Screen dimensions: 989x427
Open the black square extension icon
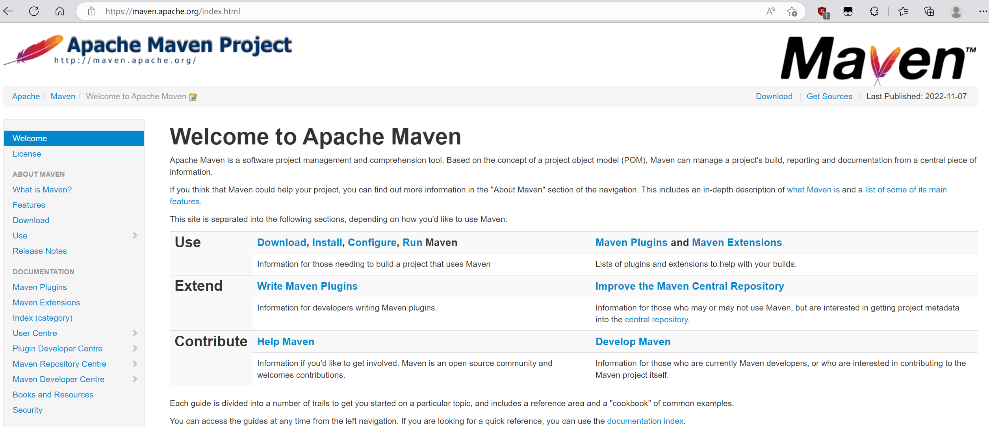click(848, 11)
